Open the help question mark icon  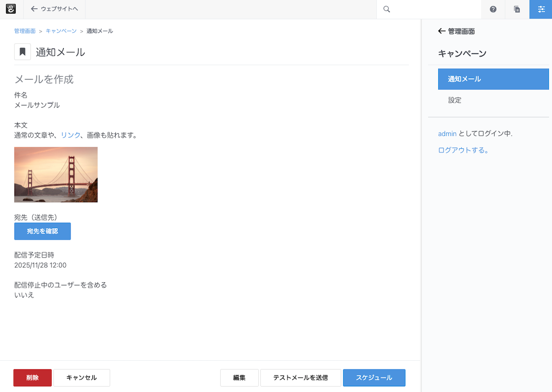[x=493, y=9]
